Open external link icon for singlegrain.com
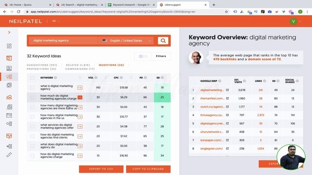Screen dimensions: 312x175 tap(227, 148)
